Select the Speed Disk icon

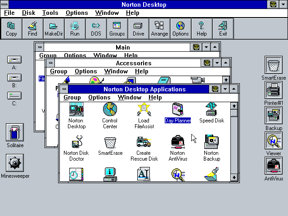(211, 109)
